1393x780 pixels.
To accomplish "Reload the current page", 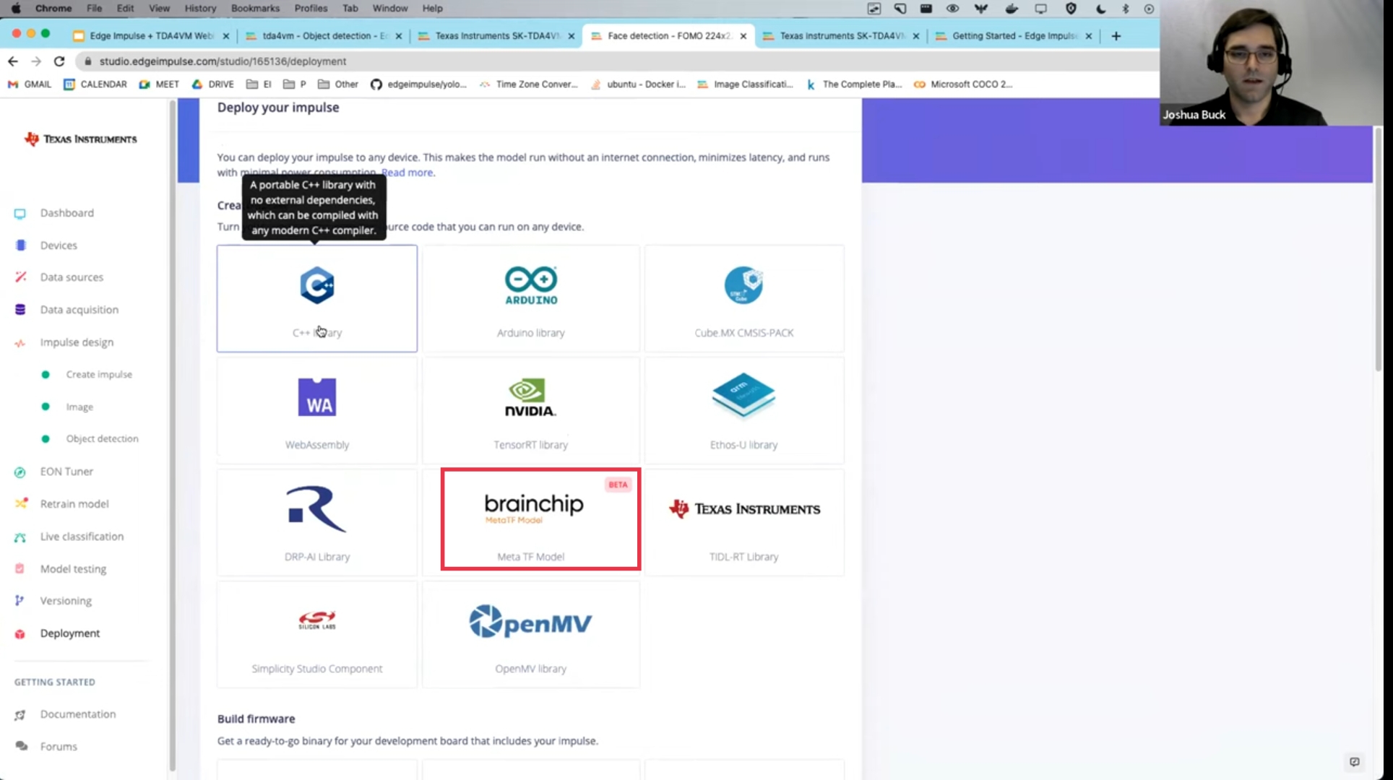I will [x=59, y=61].
